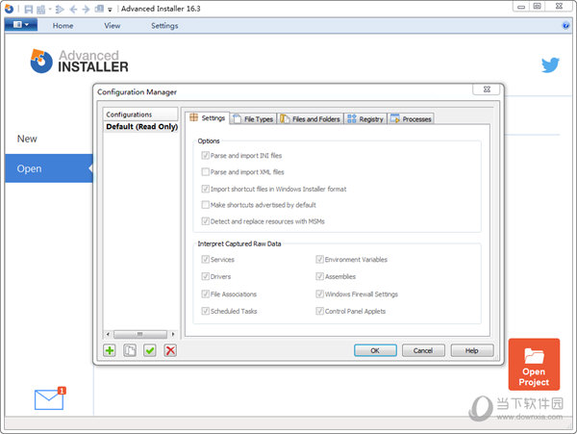Viewport: 577px width, 434px height.
Task: Switch to the Processes tab
Action: click(x=411, y=119)
